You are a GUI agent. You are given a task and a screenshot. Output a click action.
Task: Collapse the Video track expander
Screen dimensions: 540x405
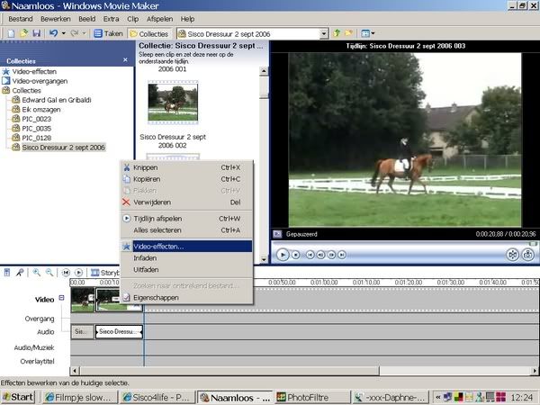point(62,298)
